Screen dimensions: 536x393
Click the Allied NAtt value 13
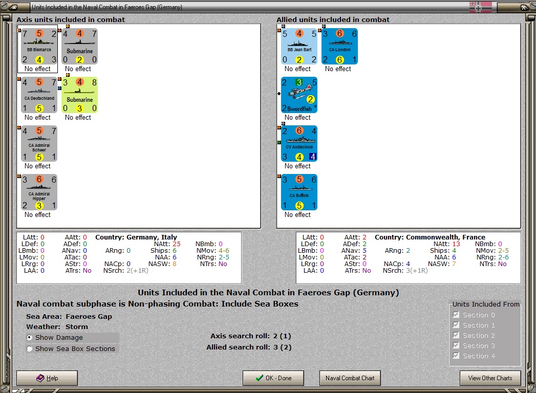(x=456, y=244)
